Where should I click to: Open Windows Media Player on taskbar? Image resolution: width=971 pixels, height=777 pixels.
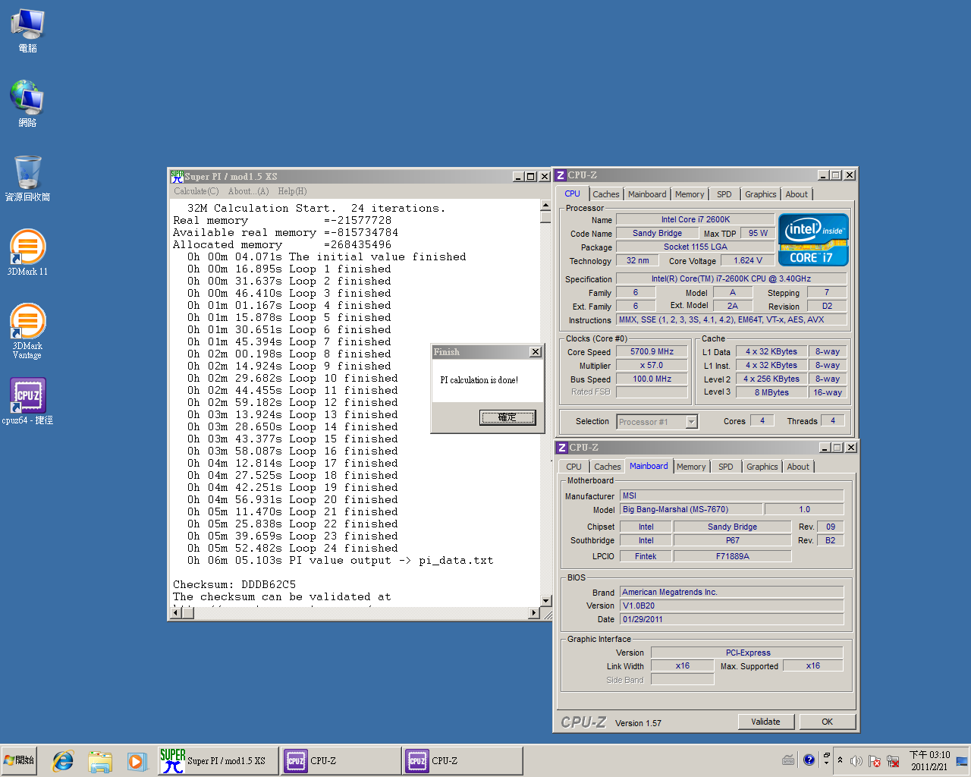[136, 761]
